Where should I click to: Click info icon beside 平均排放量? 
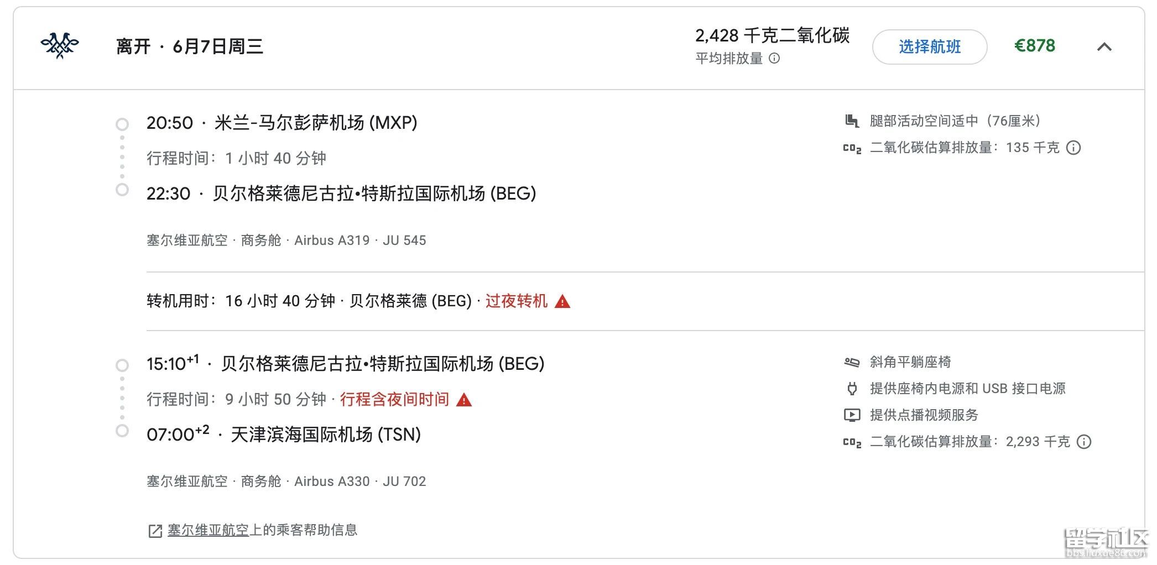coord(775,58)
